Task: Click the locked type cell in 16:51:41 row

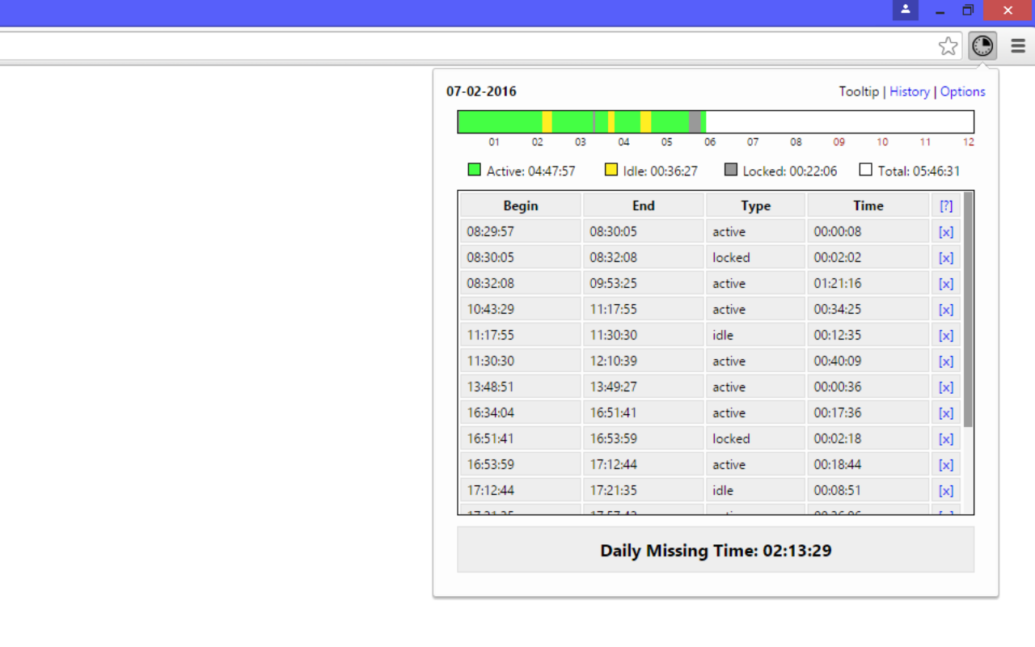Action: pos(756,438)
